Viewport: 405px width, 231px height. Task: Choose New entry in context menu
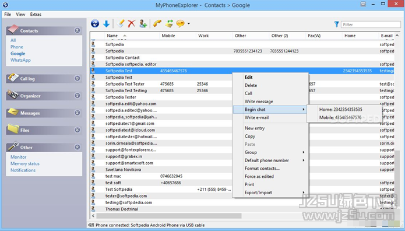(x=270, y=128)
